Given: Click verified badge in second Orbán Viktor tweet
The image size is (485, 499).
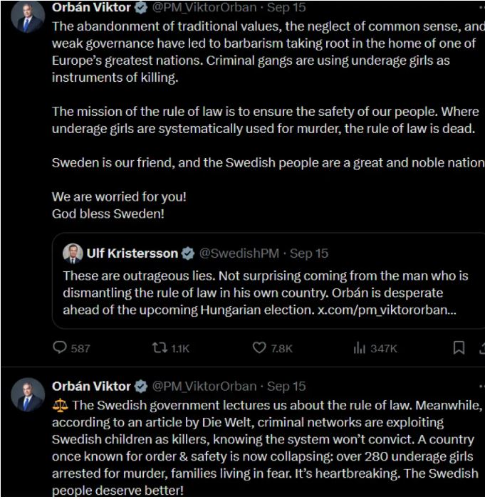Looking at the screenshot, I should [141, 387].
